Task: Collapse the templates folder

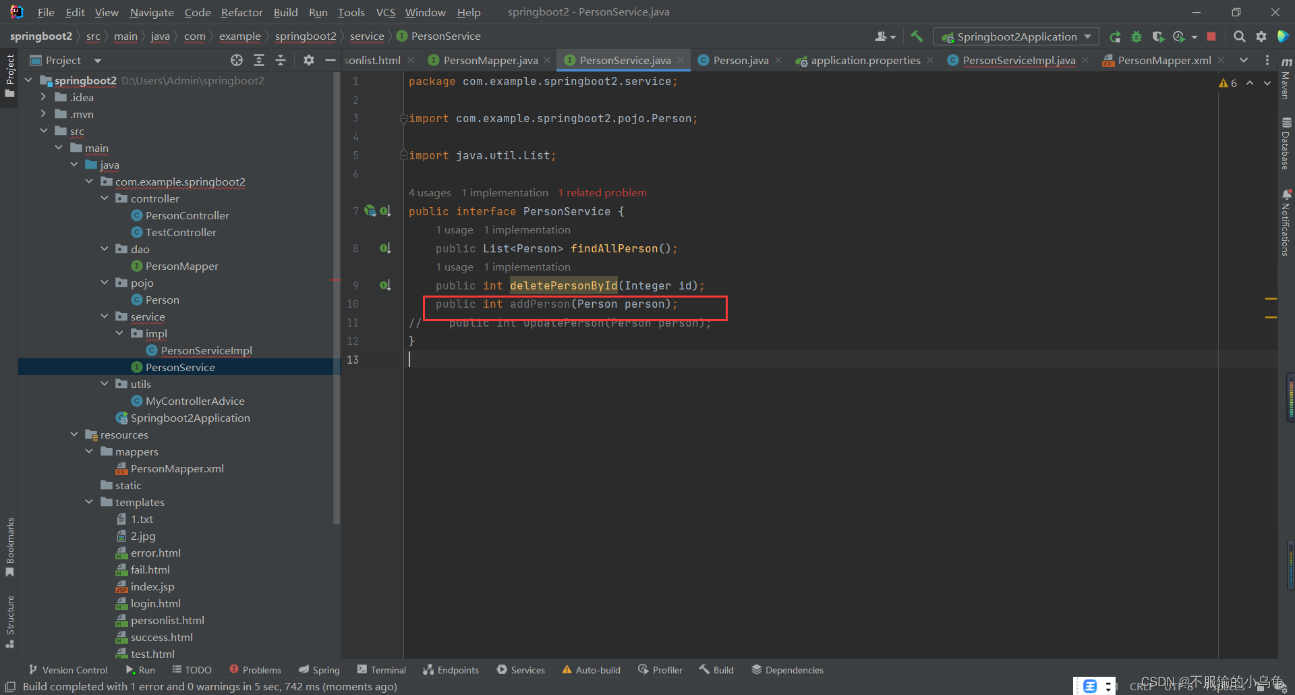Action: [x=89, y=502]
